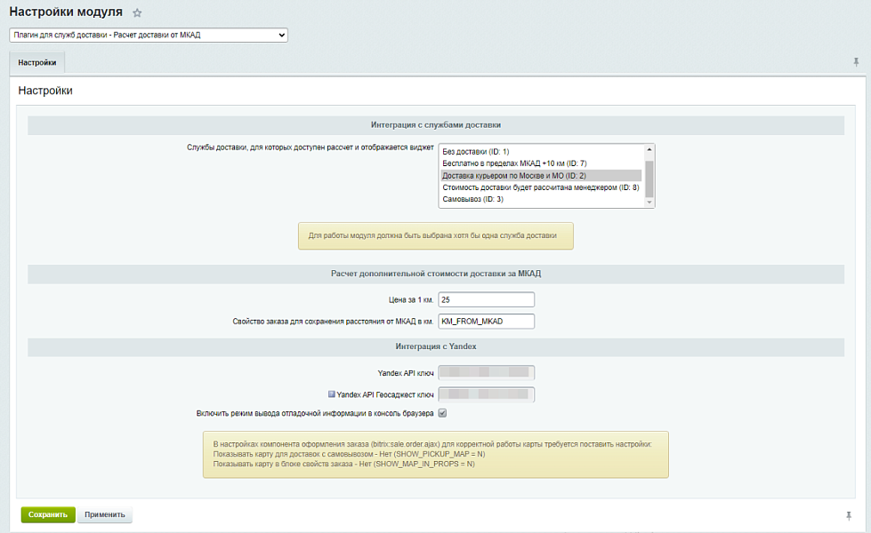Pick 'Доставка курьером по Москве и МО'
Image resolution: width=871 pixels, height=533 pixels.
point(513,176)
